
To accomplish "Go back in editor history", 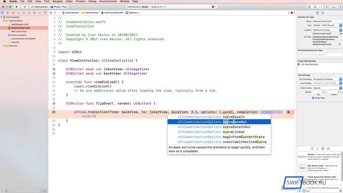I will [55, 13].
